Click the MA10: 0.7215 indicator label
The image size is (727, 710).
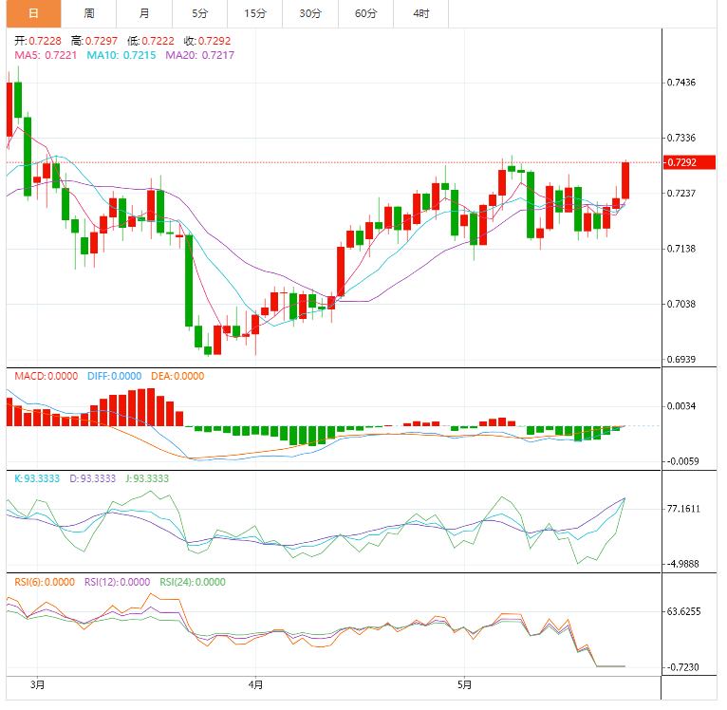121,55
